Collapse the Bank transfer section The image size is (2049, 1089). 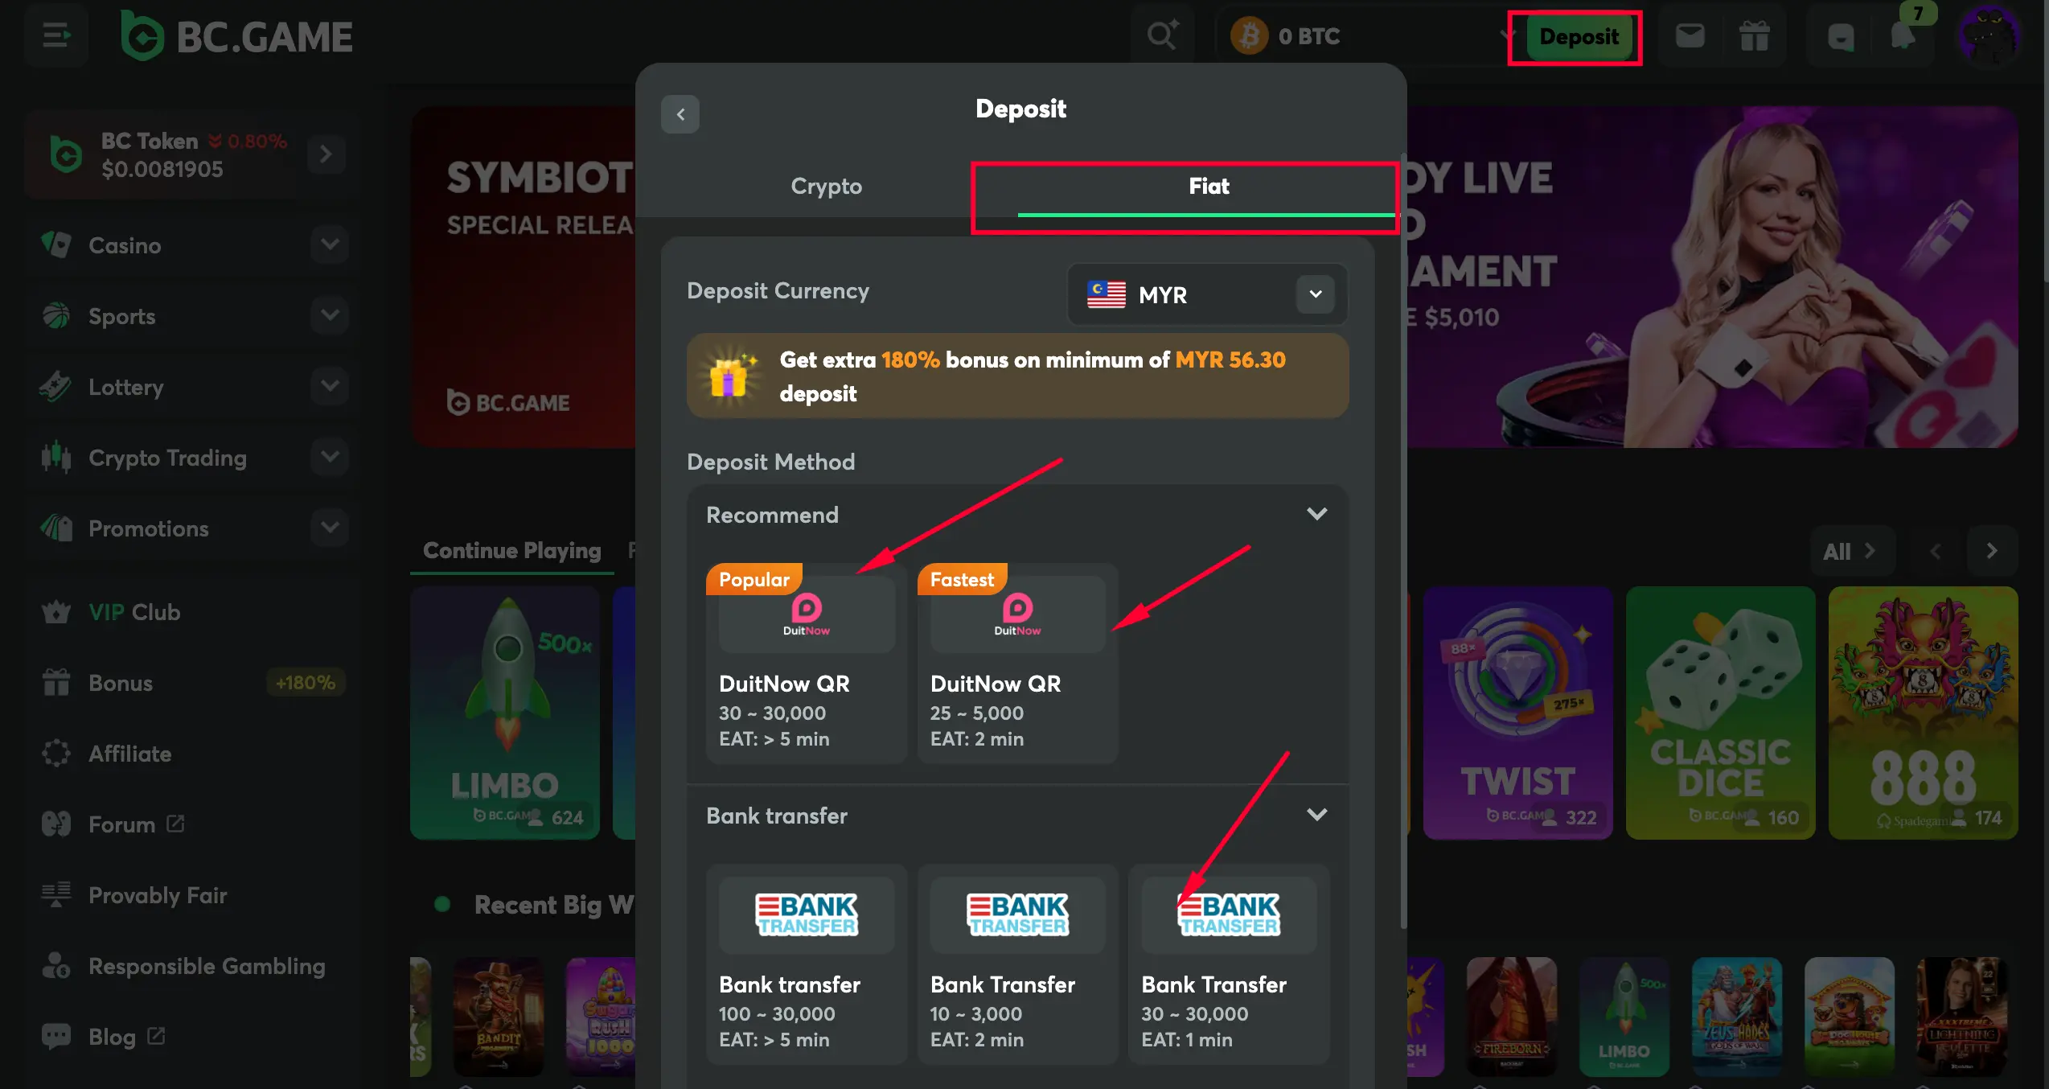(1316, 815)
